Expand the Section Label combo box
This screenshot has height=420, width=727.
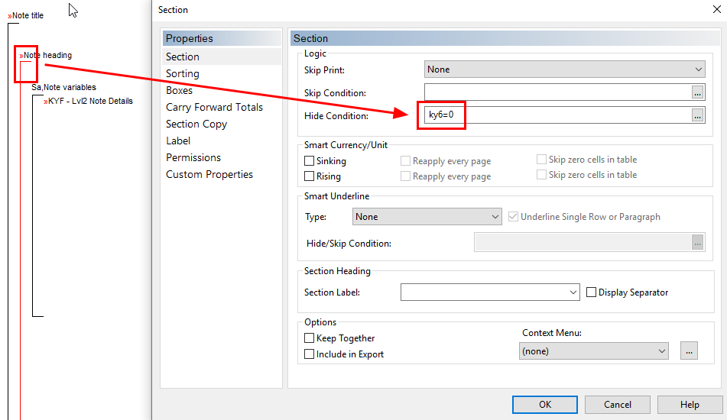click(x=490, y=292)
